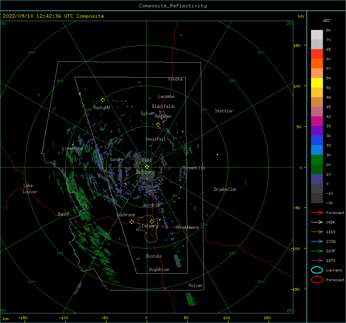Screen dimensions: 346x323
Task: Click the magenta 18TS arrow icon
Action: pyautogui.click(x=317, y=260)
